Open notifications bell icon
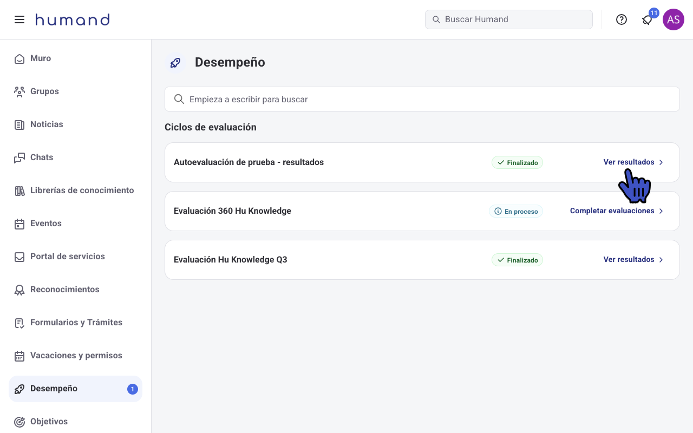Image resolution: width=693 pixels, height=433 pixels. pos(647,20)
